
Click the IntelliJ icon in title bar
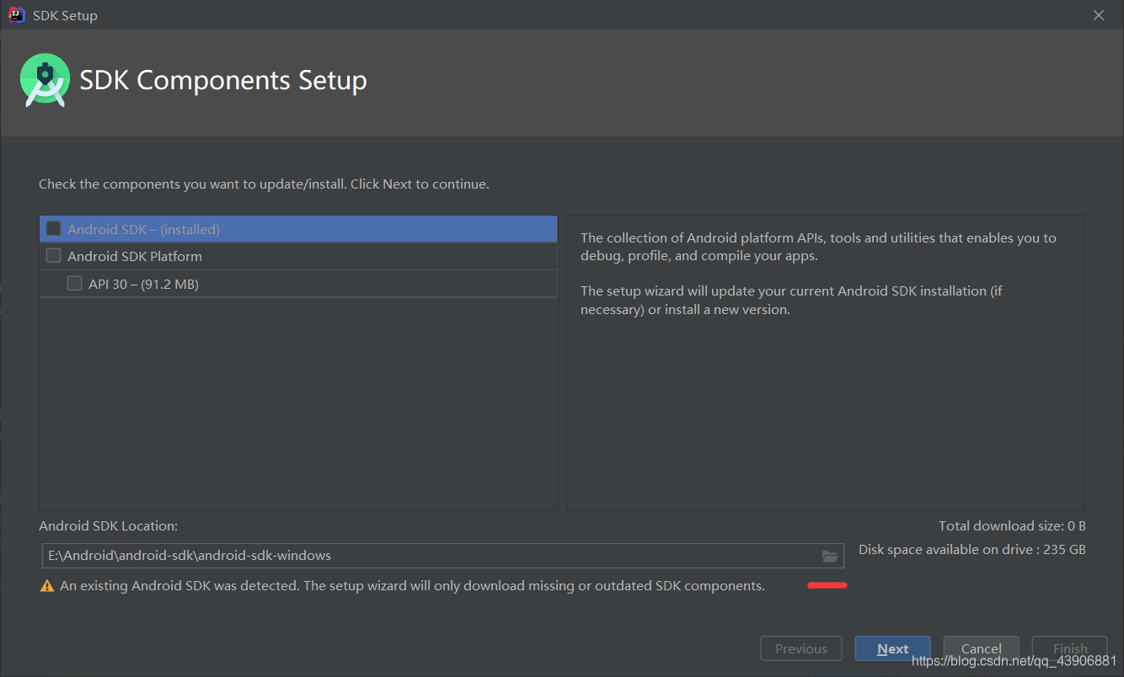(x=17, y=15)
